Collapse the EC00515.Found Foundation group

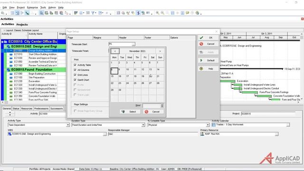pyautogui.click(x=5, y=70)
